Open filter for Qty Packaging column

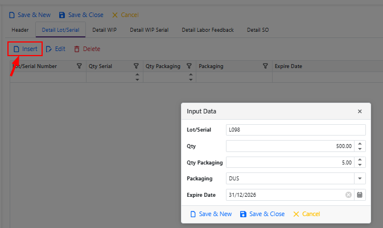(189, 66)
